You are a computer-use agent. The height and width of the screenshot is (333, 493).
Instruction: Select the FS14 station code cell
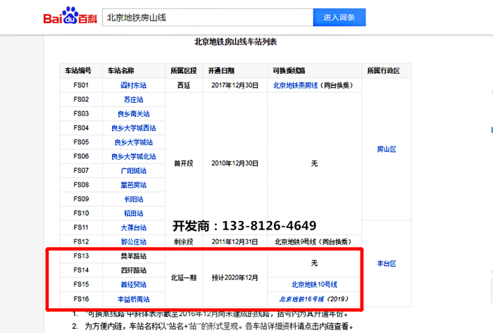pyautogui.click(x=81, y=270)
